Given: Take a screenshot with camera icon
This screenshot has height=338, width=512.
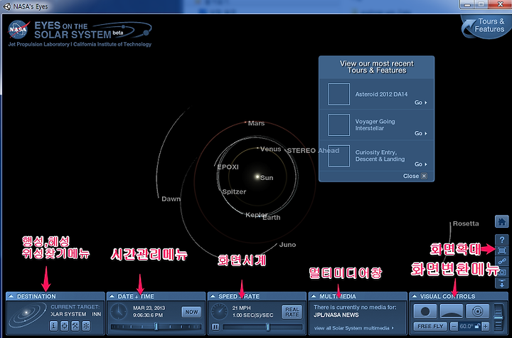Looking at the screenshot, I should click(x=502, y=272).
